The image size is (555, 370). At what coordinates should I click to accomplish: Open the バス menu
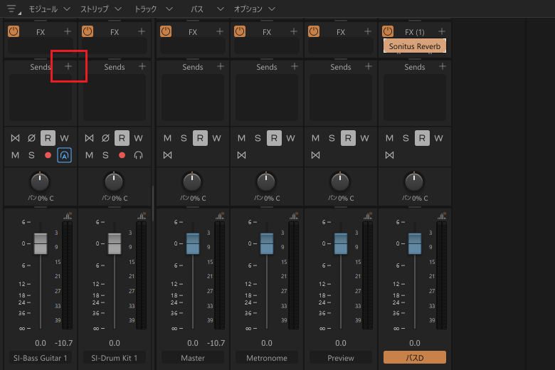coord(208,9)
